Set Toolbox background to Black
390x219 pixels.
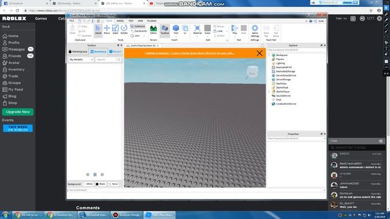pyautogui.click(x=101, y=184)
